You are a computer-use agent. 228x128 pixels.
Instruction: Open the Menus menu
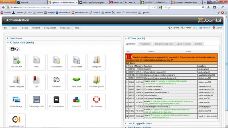click(25, 28)
